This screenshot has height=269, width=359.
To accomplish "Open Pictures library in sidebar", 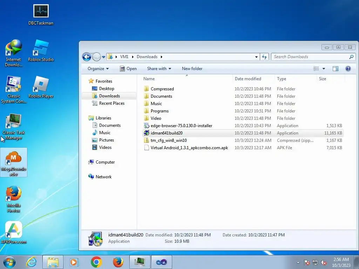I will tap(107, 140).
